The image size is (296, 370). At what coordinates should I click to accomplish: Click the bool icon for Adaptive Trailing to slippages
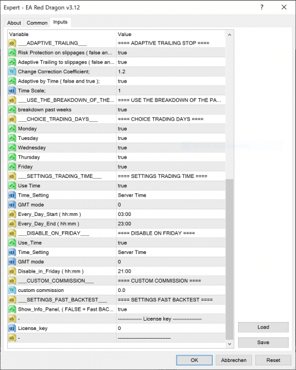(x=12, y=62)
